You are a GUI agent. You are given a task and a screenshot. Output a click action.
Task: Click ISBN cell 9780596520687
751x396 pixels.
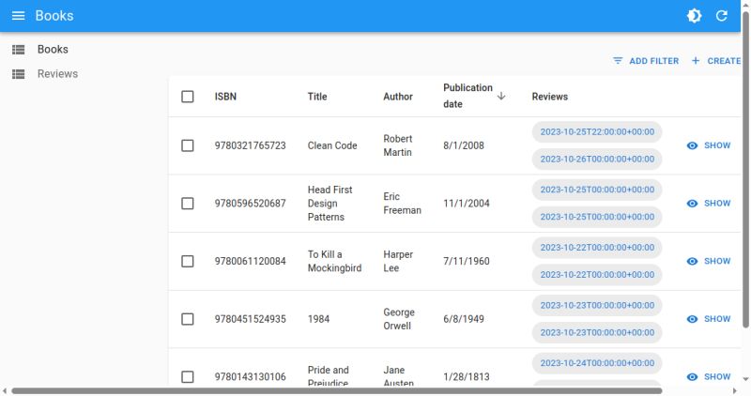point(250,204)
